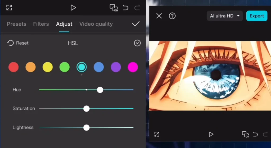Undo in the right preview panel
This screenshot has height=148, width=271.
(255, 134)
